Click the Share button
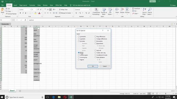The image size is (177, 99). pos(173,5)
